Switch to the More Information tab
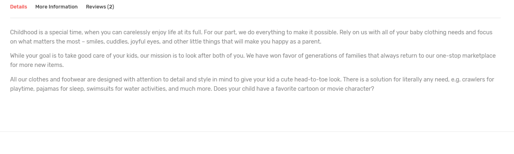Image resolution: width=514 pixels, height=154 pixels. [x=57, y=7]
